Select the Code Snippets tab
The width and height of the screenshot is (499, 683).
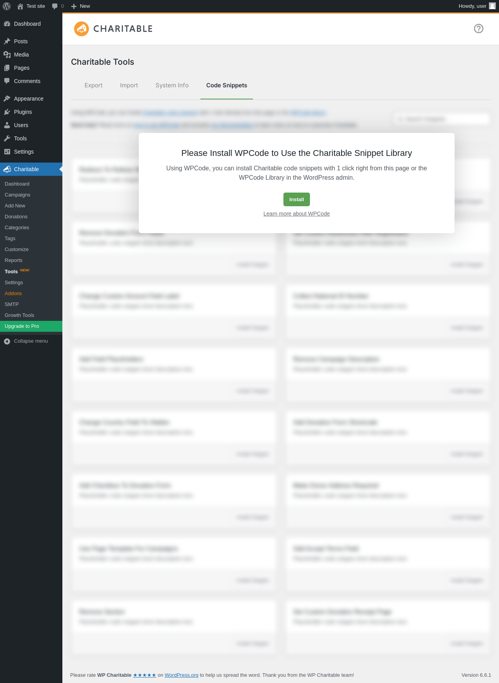point(226,85)
